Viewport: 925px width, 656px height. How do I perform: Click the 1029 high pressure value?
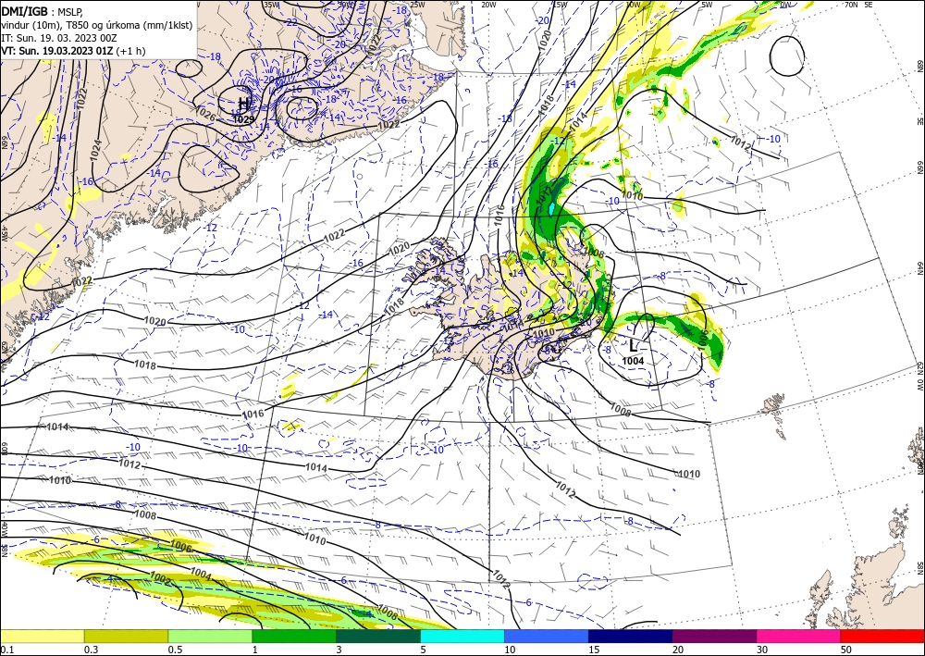(243, 119)
